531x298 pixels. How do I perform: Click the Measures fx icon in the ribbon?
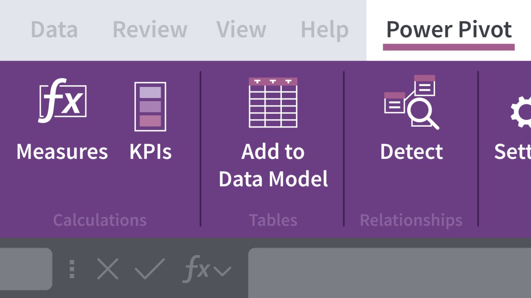pyautogui.click(x=62, y=100)
